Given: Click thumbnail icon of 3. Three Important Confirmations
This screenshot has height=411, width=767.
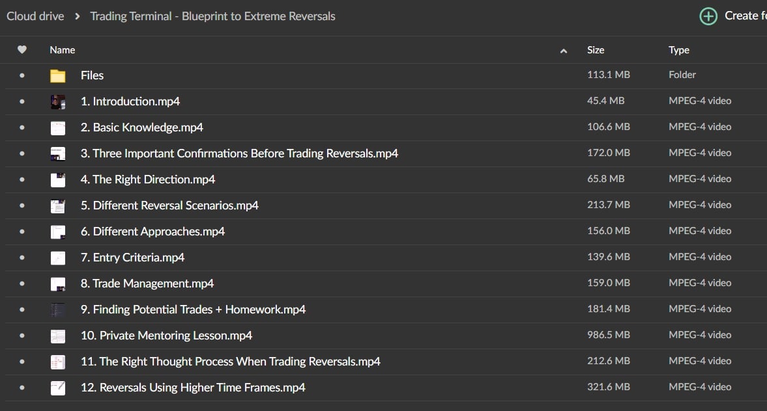Looking at the screenshot, I should [x=58, y=153].
